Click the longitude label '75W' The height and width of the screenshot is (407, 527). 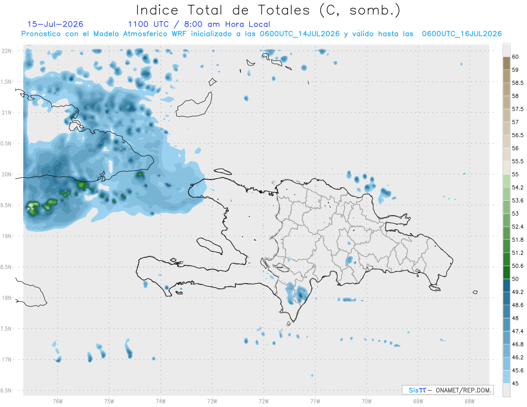[109, 401]
